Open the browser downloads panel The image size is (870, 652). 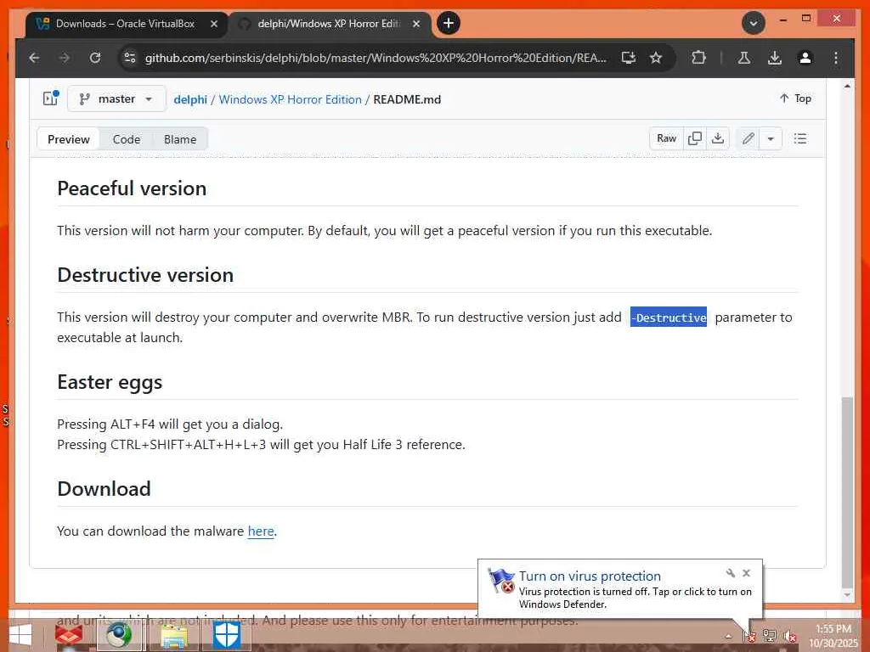[x=775, y=58]
